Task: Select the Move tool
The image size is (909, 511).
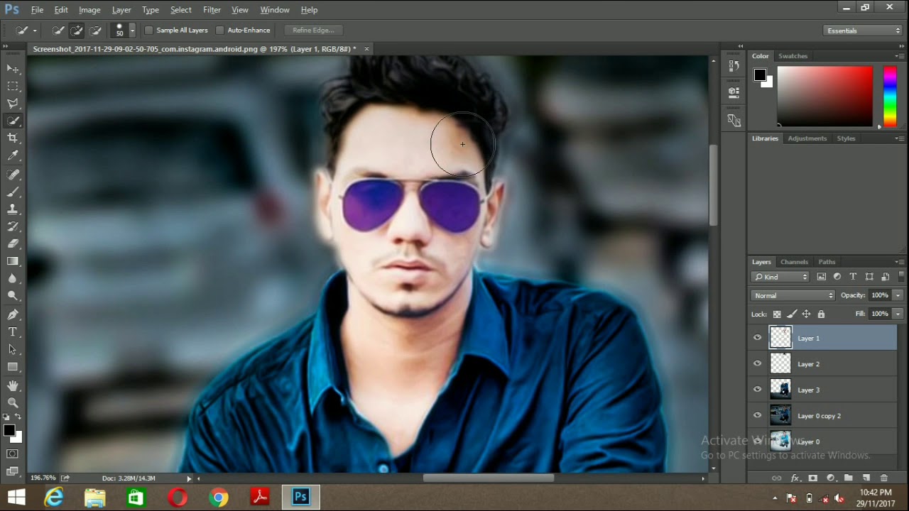Action: 13,69
